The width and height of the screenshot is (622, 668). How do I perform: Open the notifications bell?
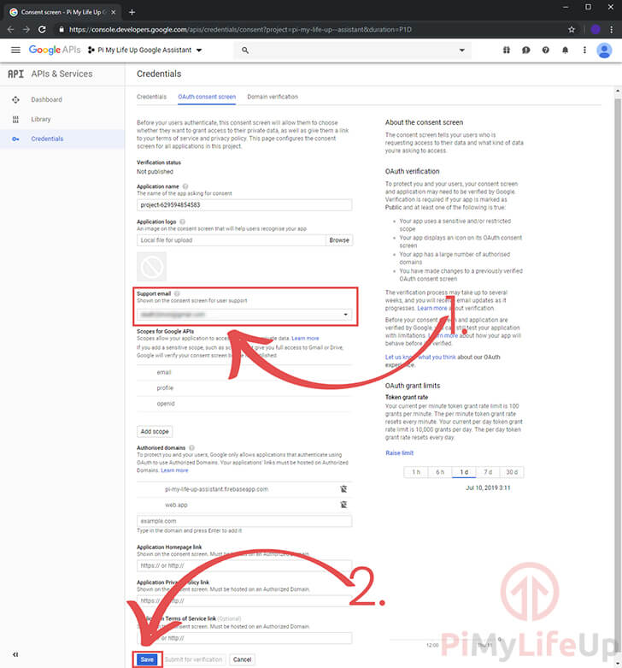tap(565, 50)
